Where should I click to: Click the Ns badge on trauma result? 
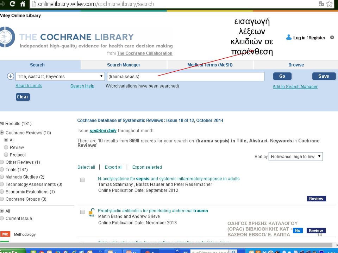[298, 231]
